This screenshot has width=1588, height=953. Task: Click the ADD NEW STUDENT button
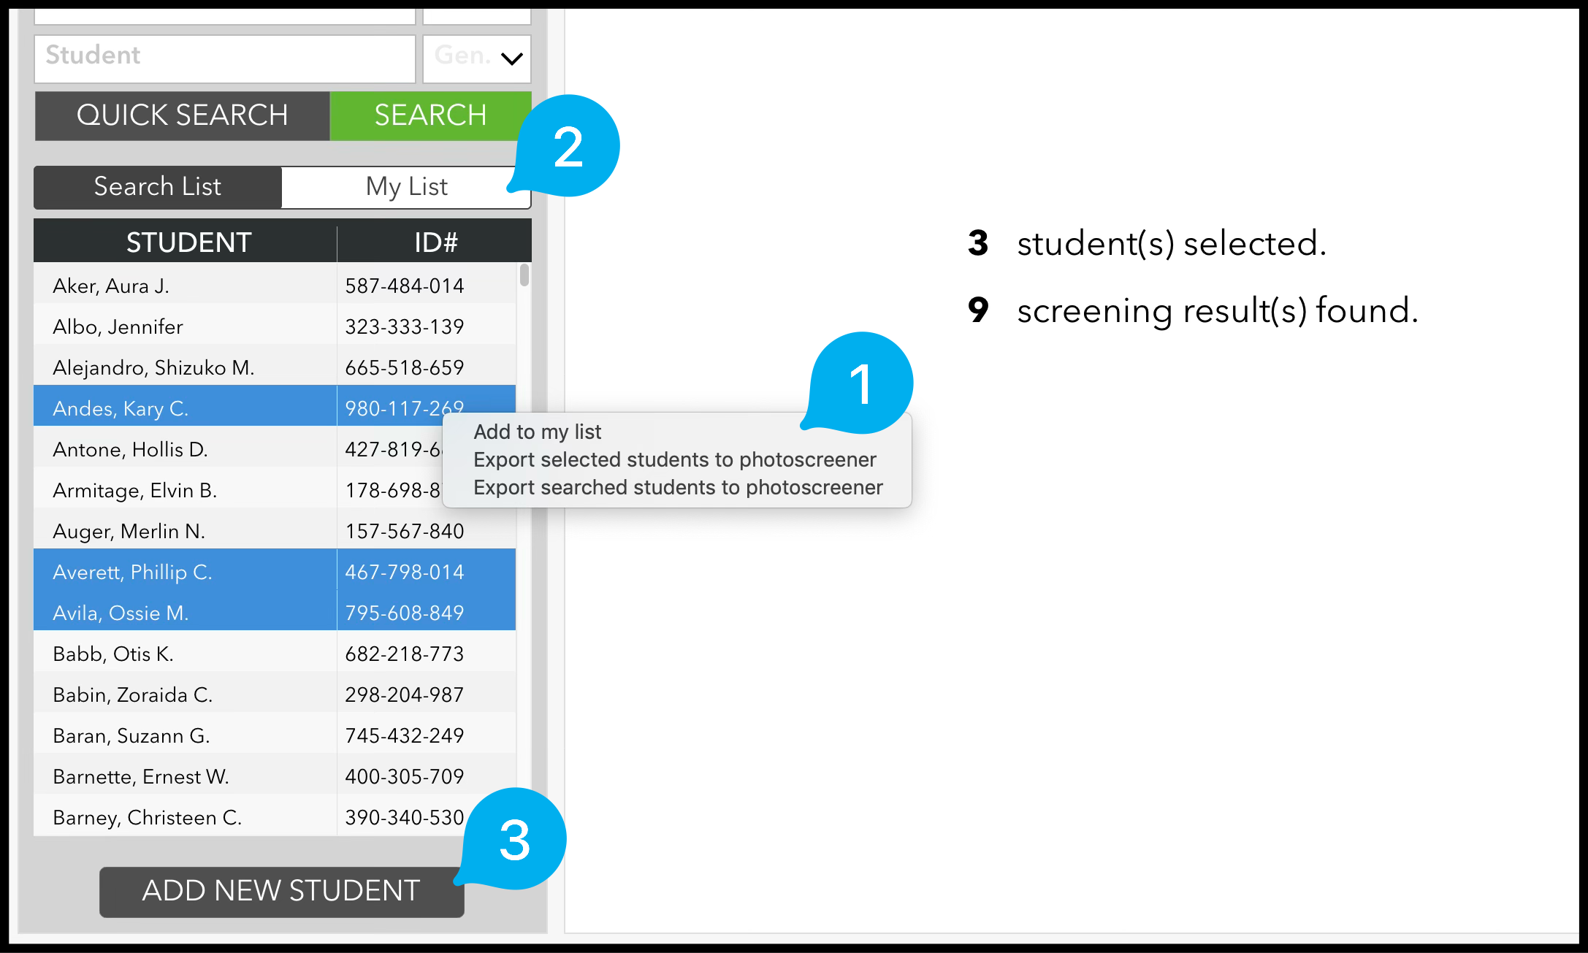(x=281, y=891)
